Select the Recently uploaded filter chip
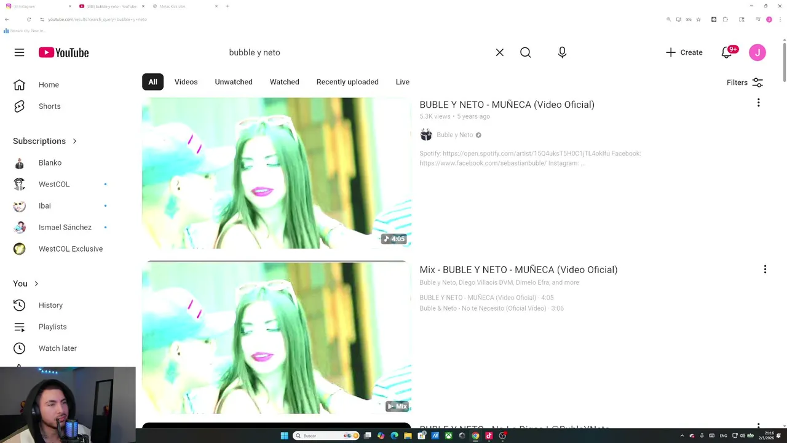The width and height of the screenshot is (787, 443). (347, 82)
